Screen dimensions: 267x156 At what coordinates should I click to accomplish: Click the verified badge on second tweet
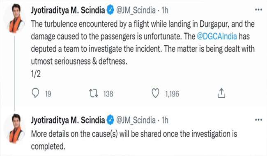click(x=110, y=120)
